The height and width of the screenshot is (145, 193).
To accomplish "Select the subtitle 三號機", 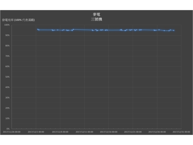I will pos(96,19).
